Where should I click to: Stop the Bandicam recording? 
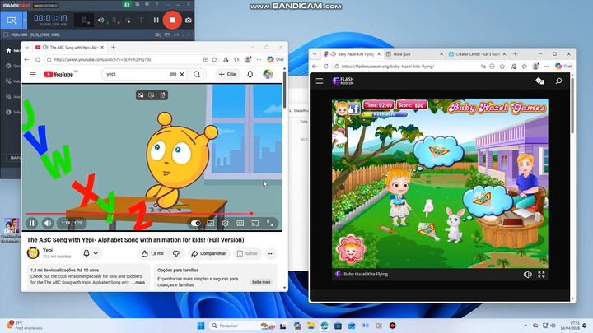172,19
